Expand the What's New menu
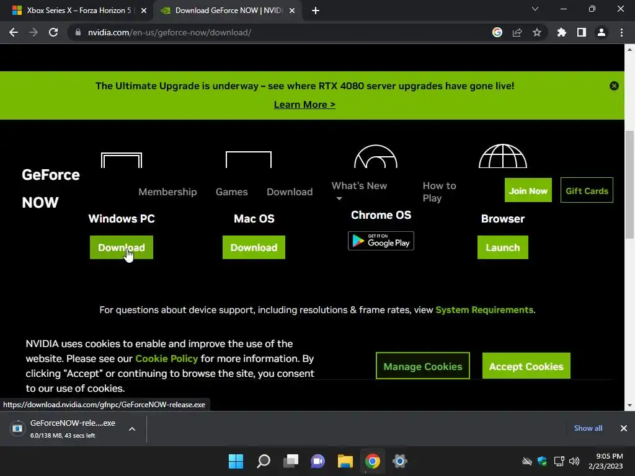 359,191
